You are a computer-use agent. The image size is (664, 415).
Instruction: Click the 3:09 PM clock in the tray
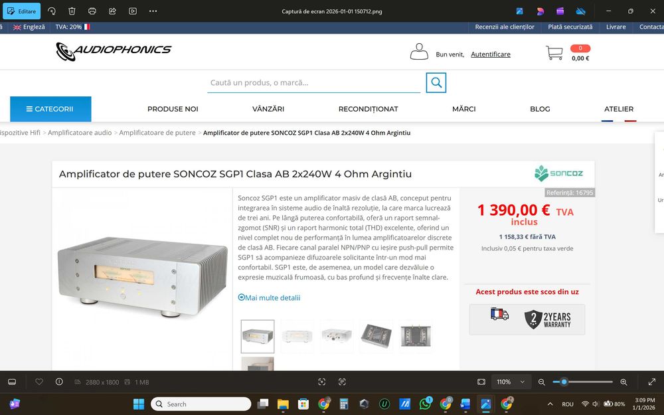[x=645, y=400]
